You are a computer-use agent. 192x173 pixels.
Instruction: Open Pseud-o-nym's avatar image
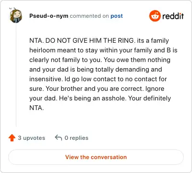point(15,15)
